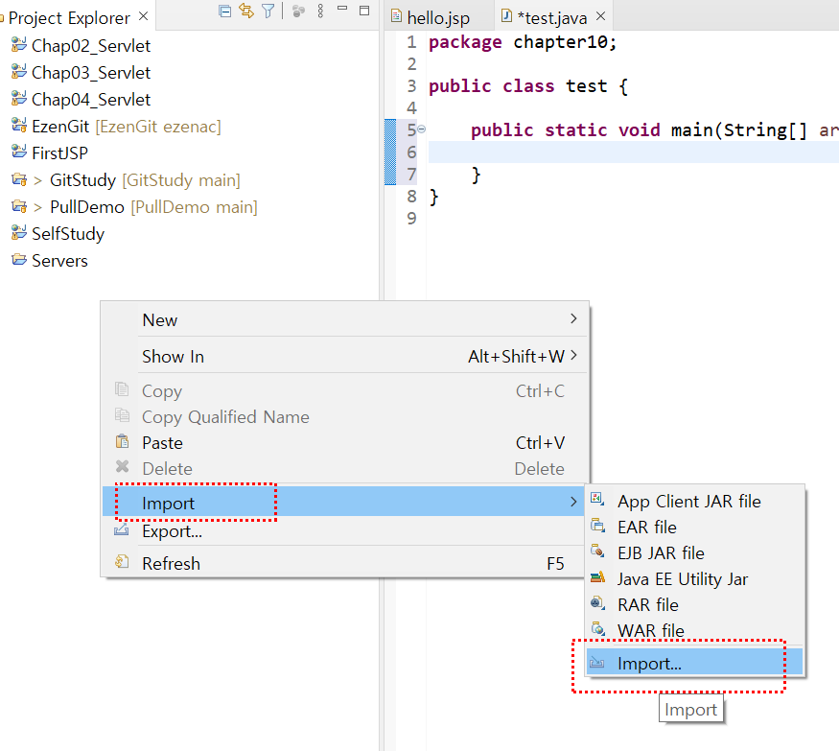Image resolution: width=839 pixels, height=751 pixels.
Task: Click EJB JAR file icon
Action: click(x=597, y=551)
